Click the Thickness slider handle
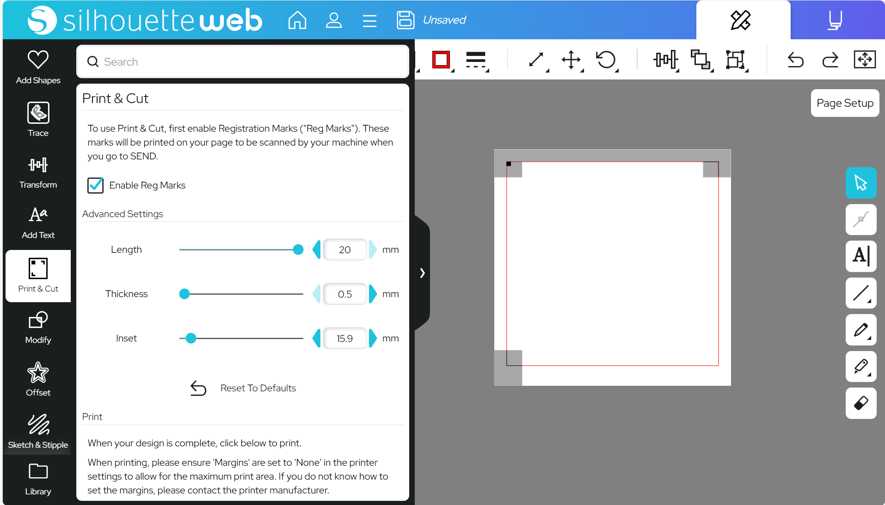The width and height of the screenshot is (885, 505). [184, 294]
